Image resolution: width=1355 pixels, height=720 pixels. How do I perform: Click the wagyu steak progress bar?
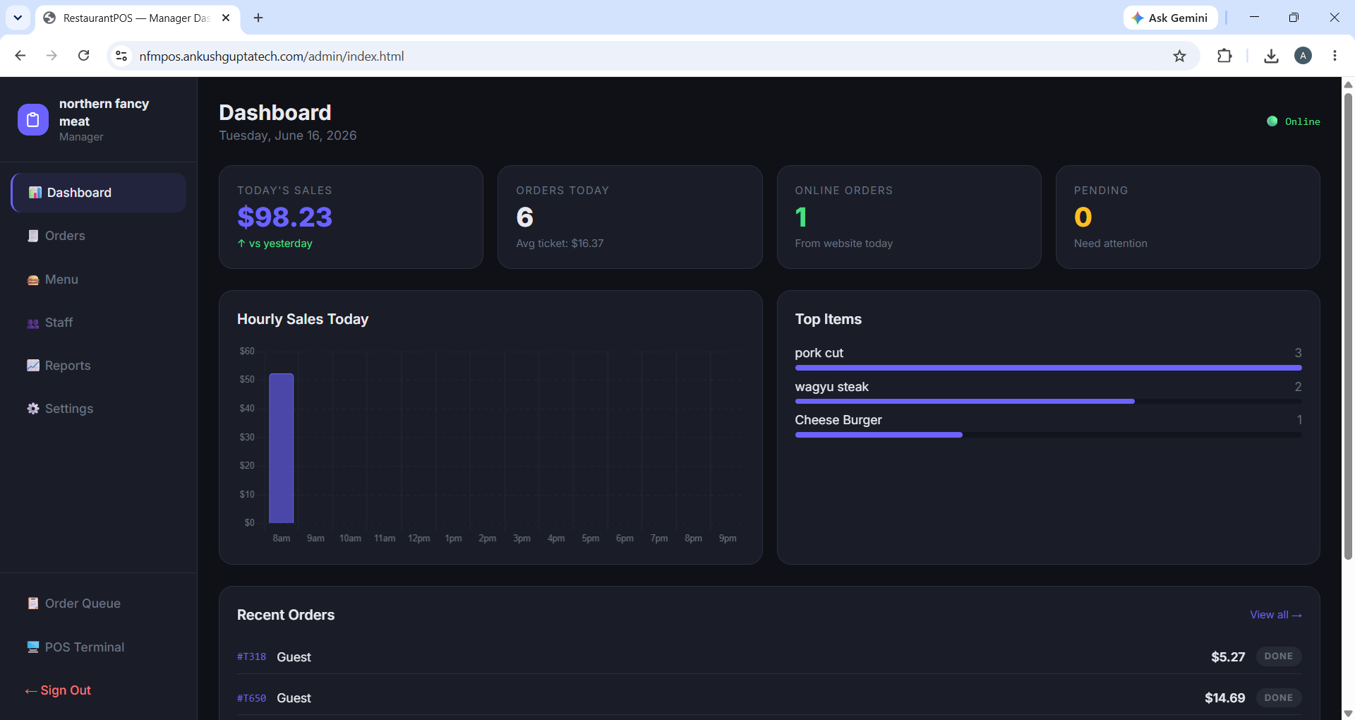click(x=1048, y=401)
